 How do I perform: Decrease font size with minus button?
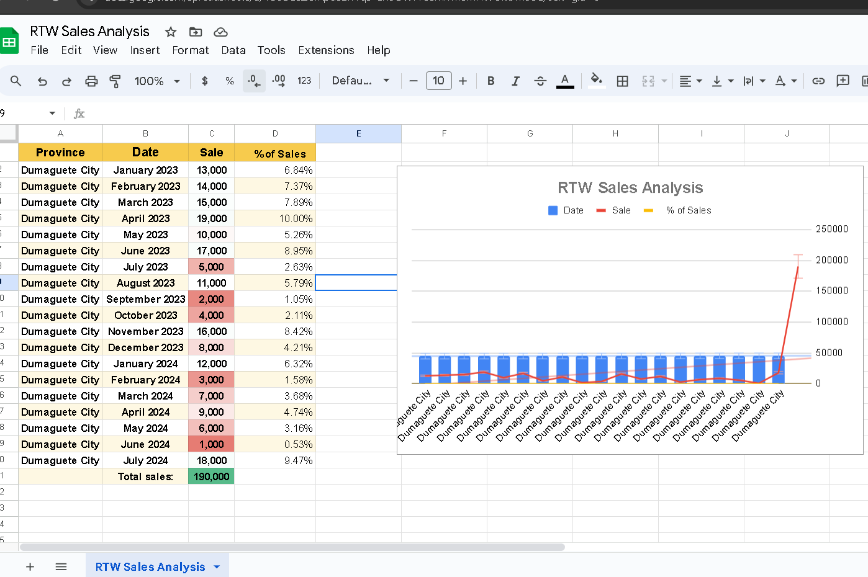414,81
